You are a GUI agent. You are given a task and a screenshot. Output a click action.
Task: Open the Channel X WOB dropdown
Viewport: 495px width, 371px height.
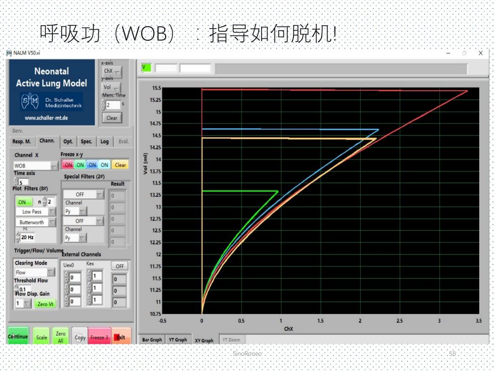[x=36, y=166]
